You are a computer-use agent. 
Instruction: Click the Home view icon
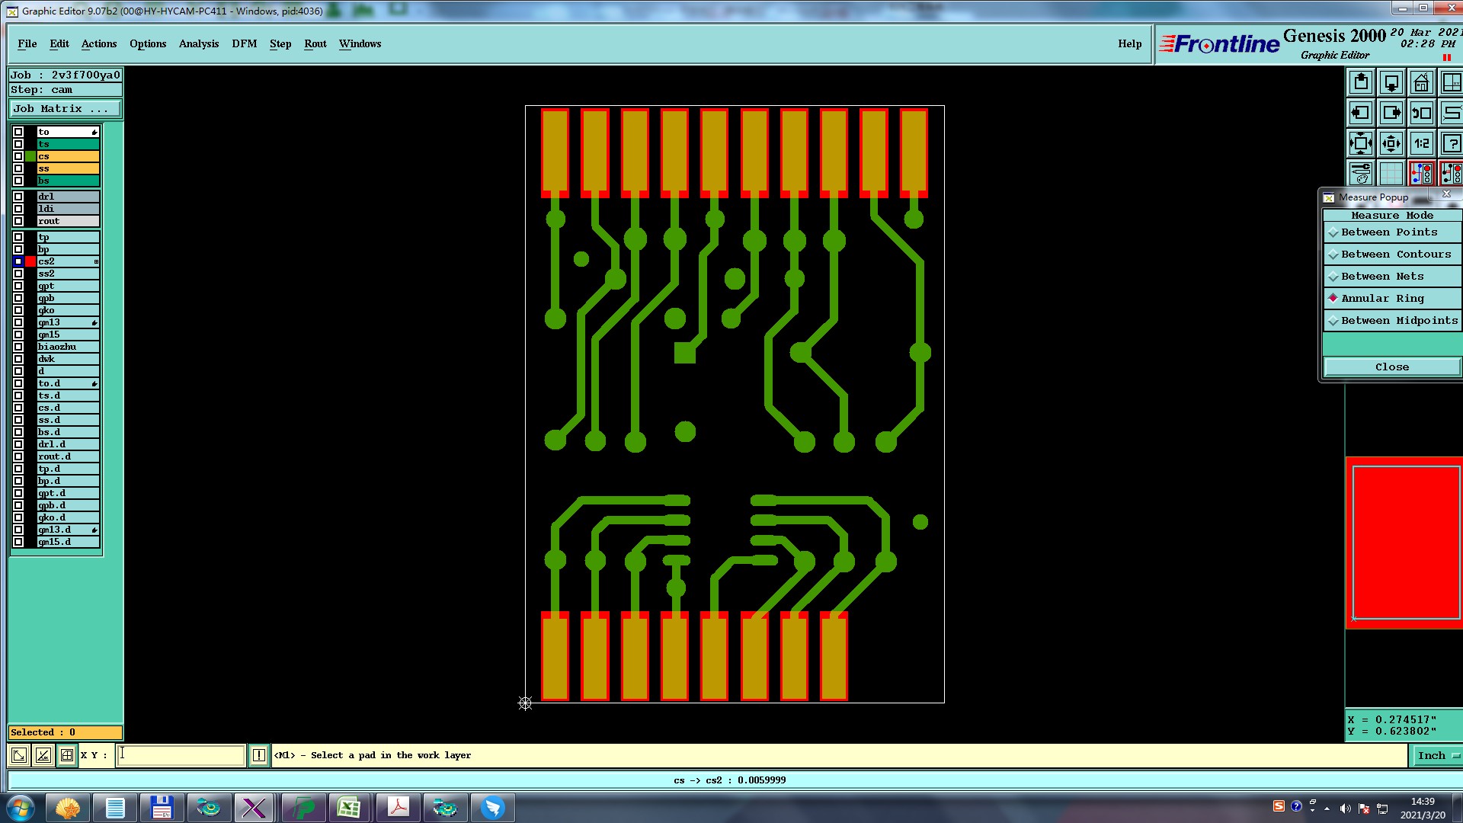point(1421,82)
